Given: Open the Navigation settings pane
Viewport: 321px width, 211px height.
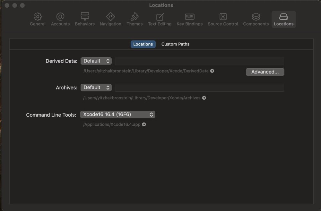Looking at the screenshot, I should (110, 20).
